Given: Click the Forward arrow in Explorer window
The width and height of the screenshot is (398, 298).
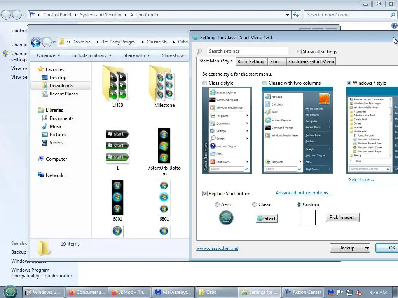Looking at the screenshot, I should pyautogui.click(x=47, y=42).
